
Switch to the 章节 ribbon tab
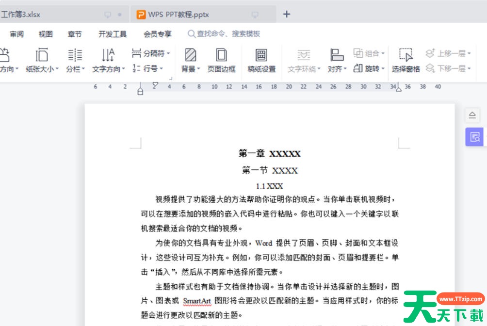tap(74, 34)
